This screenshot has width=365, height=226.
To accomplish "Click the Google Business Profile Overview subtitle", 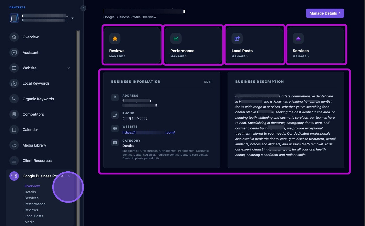I will (x=130, y=17).
